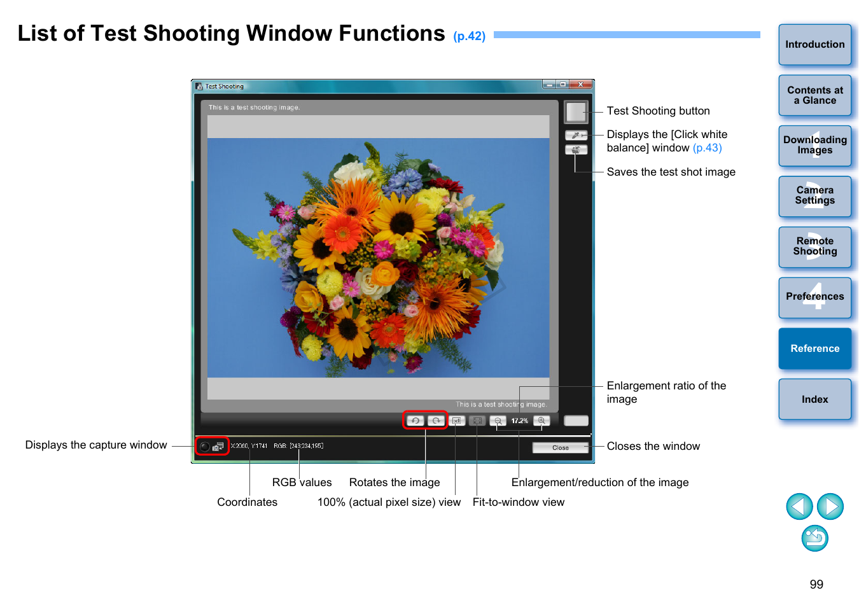
Task: Rotate the image clockwise
Action: tap(436, 421)
